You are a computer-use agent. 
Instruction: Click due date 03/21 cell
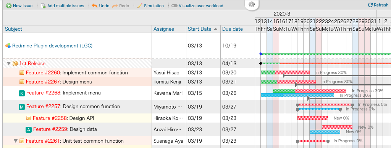238,82
